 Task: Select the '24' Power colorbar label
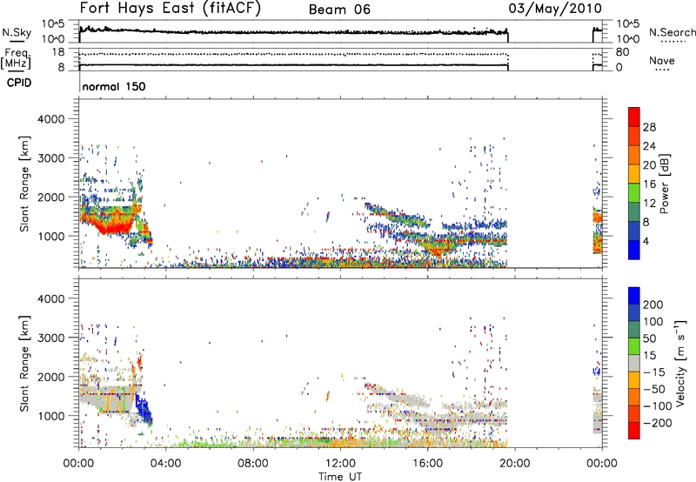tap(649, 146)
